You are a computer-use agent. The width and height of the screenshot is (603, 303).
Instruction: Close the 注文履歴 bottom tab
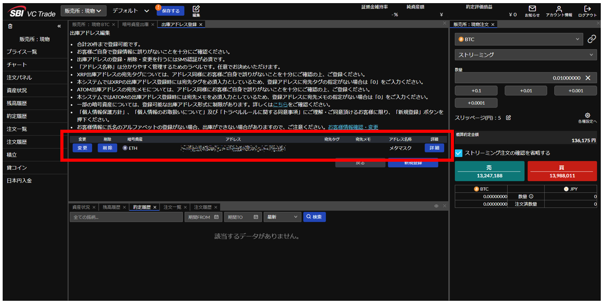(216, 207)
